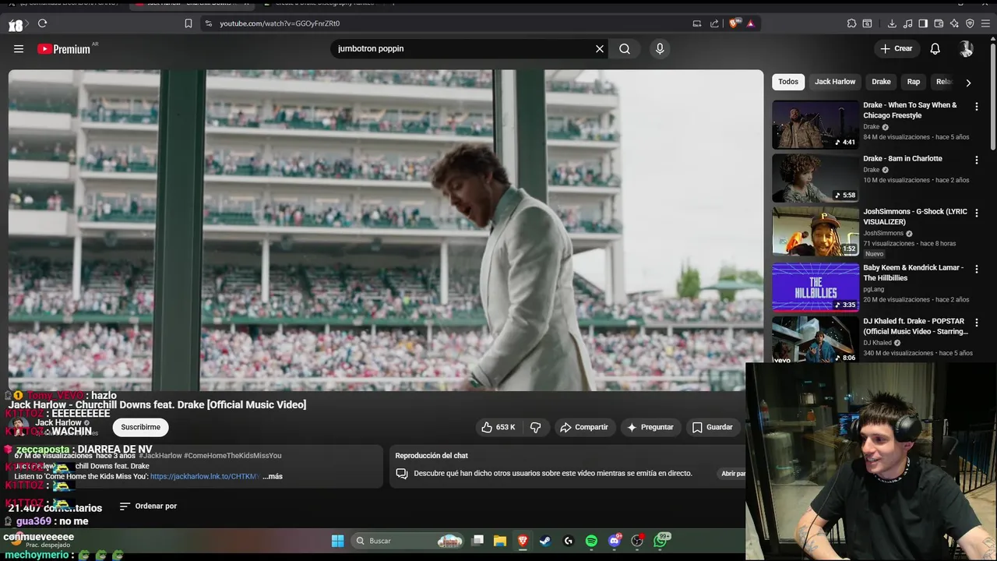The image size is (997, 561).
Task: Open Drake 8am in Charlotte thumbnail
Action: tap(816, 178)
